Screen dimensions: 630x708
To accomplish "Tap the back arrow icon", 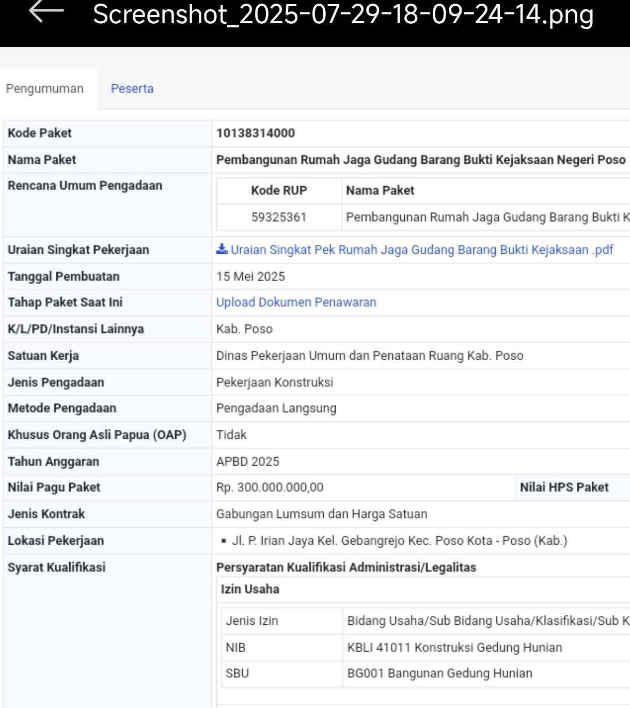I will coord(46,11).
